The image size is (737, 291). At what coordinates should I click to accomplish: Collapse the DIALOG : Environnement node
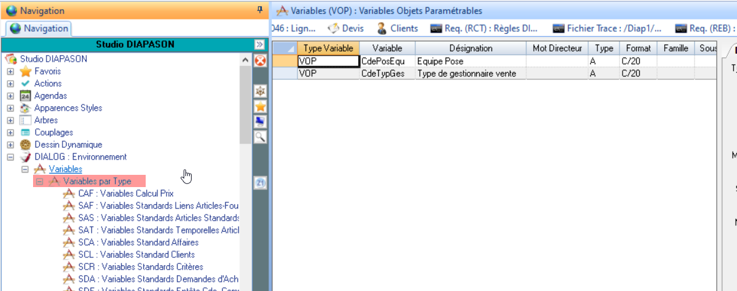click(10, 157)
